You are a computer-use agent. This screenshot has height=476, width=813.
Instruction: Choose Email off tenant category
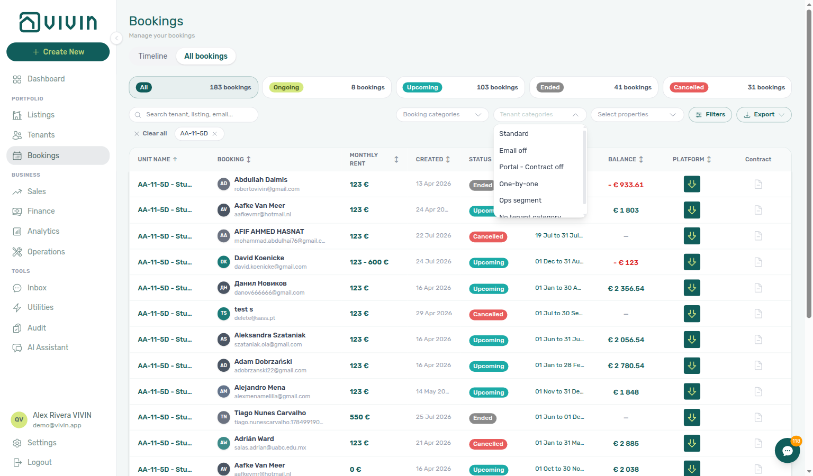pos(538,151)
